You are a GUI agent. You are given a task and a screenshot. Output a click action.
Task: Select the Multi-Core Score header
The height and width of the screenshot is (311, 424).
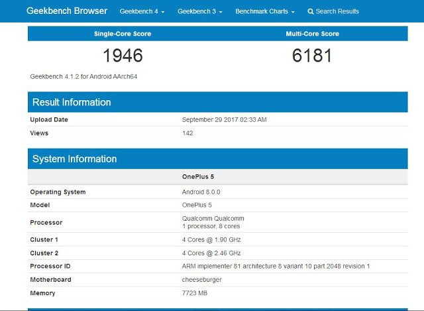312,34
